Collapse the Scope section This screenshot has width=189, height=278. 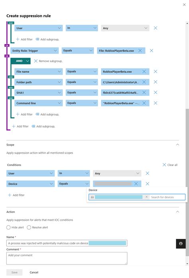(x=177, y=145)
